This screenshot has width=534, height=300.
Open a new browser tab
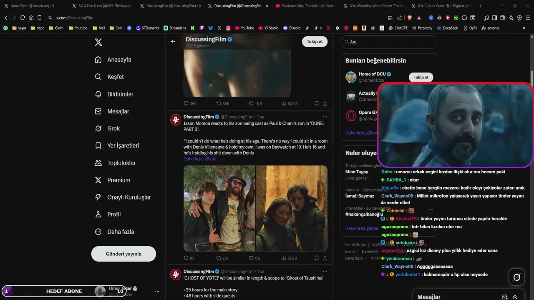pyautogui.click(x=480, y=6)
